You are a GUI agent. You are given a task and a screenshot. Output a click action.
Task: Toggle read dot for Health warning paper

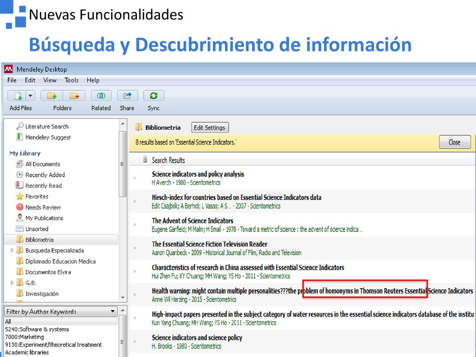click(135, 295)
